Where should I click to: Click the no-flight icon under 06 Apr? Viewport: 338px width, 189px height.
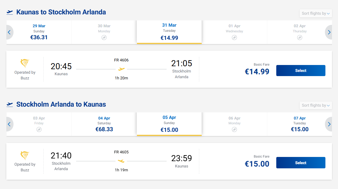coord(234,129)
